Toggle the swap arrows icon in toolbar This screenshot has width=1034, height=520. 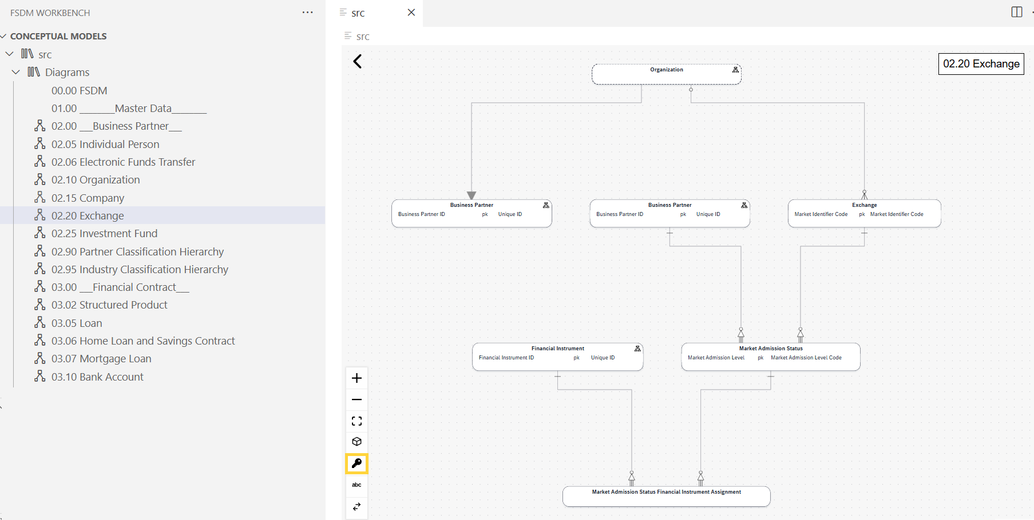coord(356,507)
